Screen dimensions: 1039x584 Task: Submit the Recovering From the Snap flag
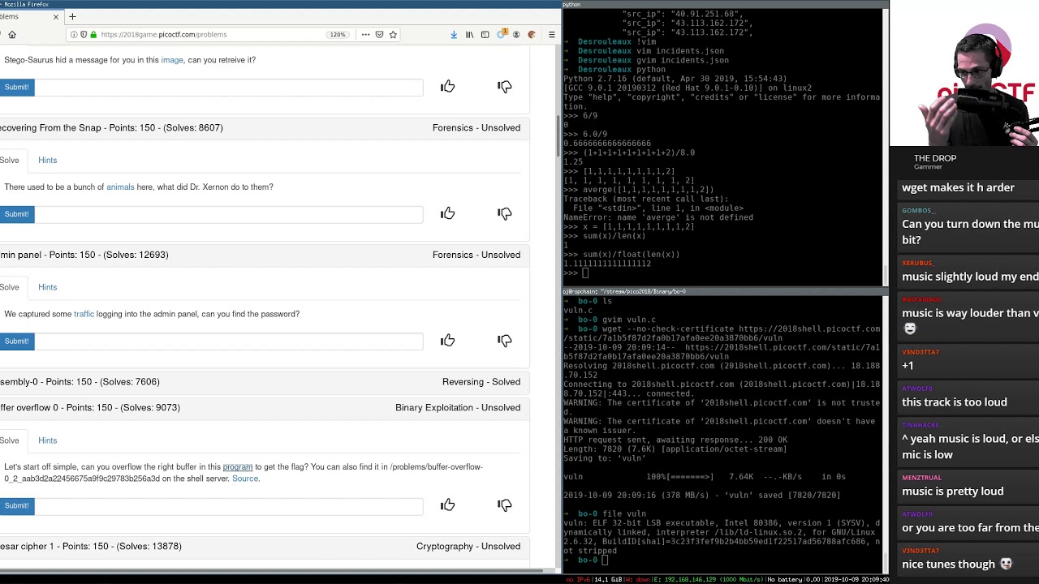tap(16, 214)
